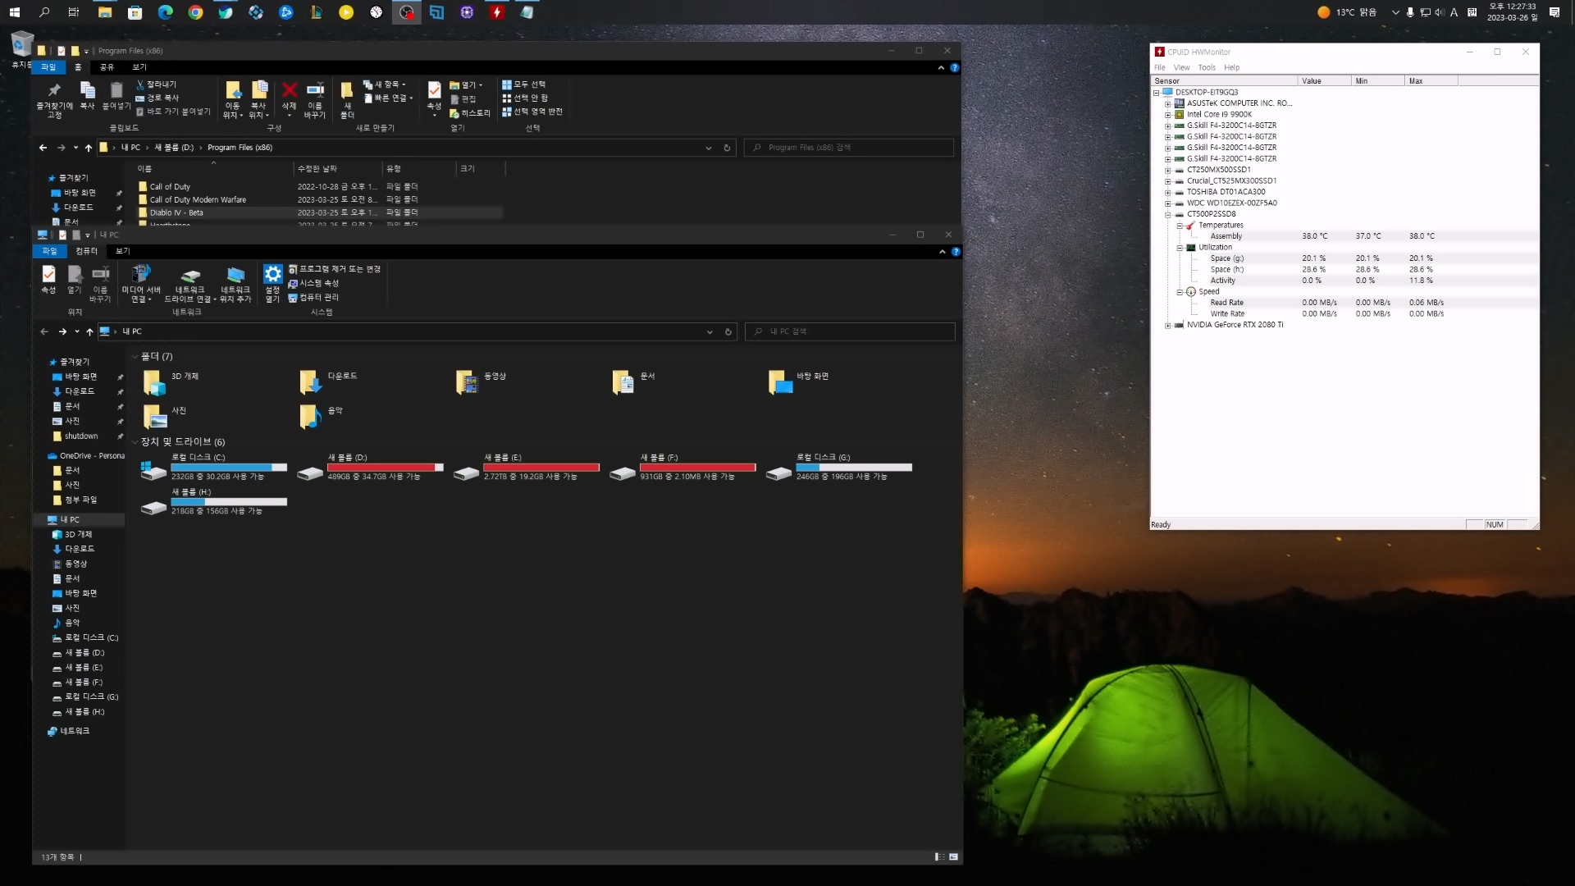Click Invert selection (선택 영역 반전)
This screenshot has height=886, width=1575.
point(532,112)
